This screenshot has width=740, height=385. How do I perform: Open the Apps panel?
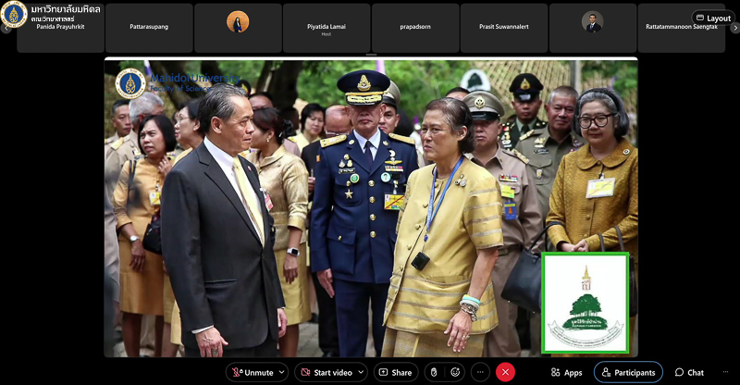tap(566, 372)
